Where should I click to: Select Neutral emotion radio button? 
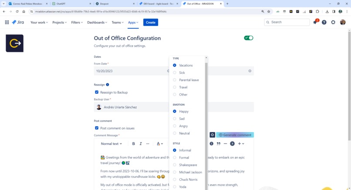point(175,133)
